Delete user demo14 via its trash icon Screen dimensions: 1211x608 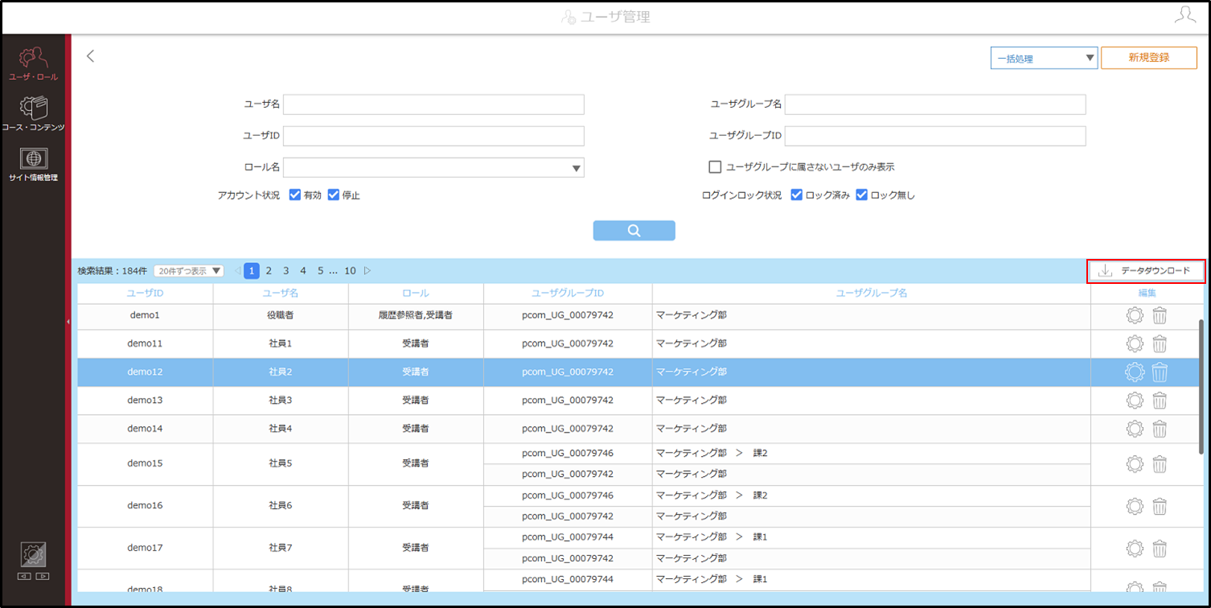pyautogui.click(x=1160, y=429)
